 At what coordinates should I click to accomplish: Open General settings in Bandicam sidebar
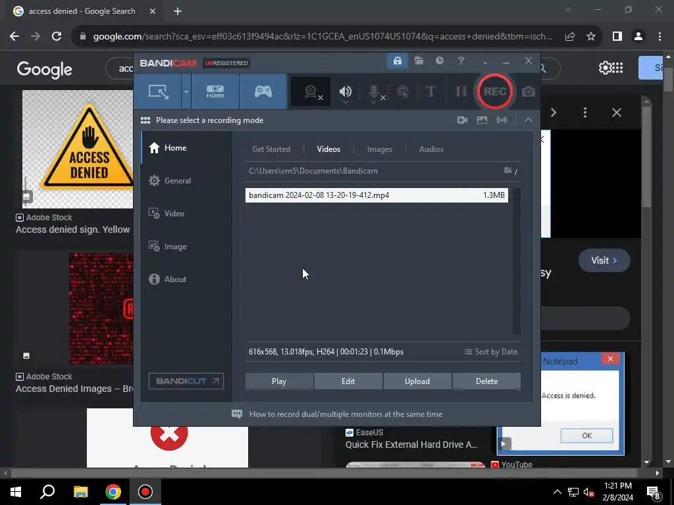point(186,181)
